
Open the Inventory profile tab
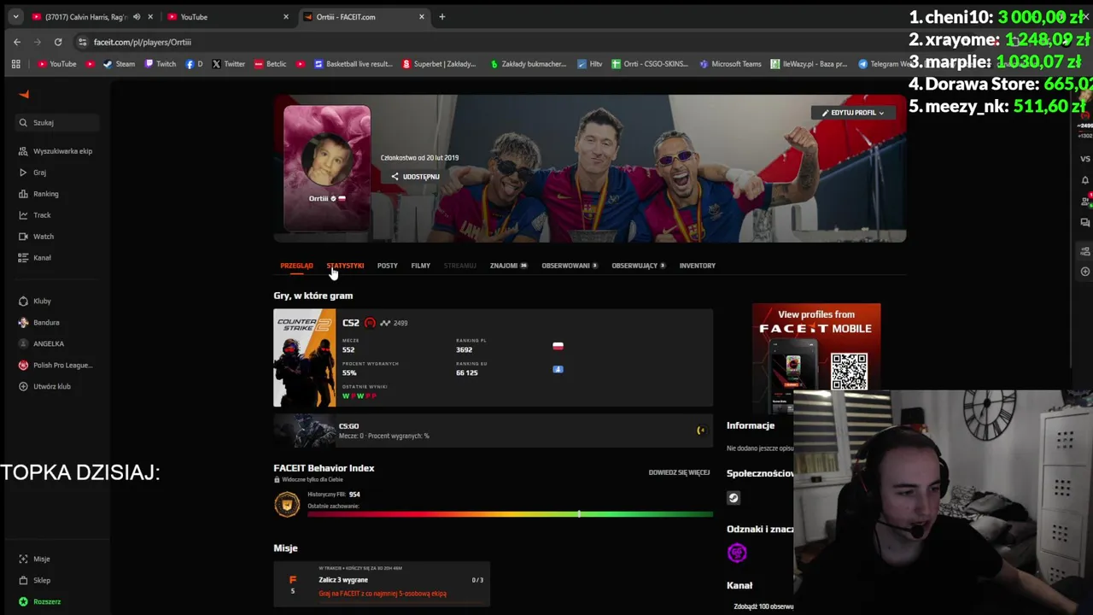698,266
